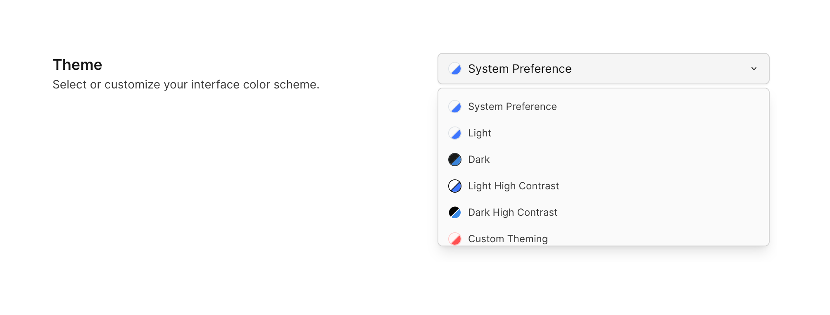
Task: Choose System Preference from the list
Action: (x=512, y=107)
